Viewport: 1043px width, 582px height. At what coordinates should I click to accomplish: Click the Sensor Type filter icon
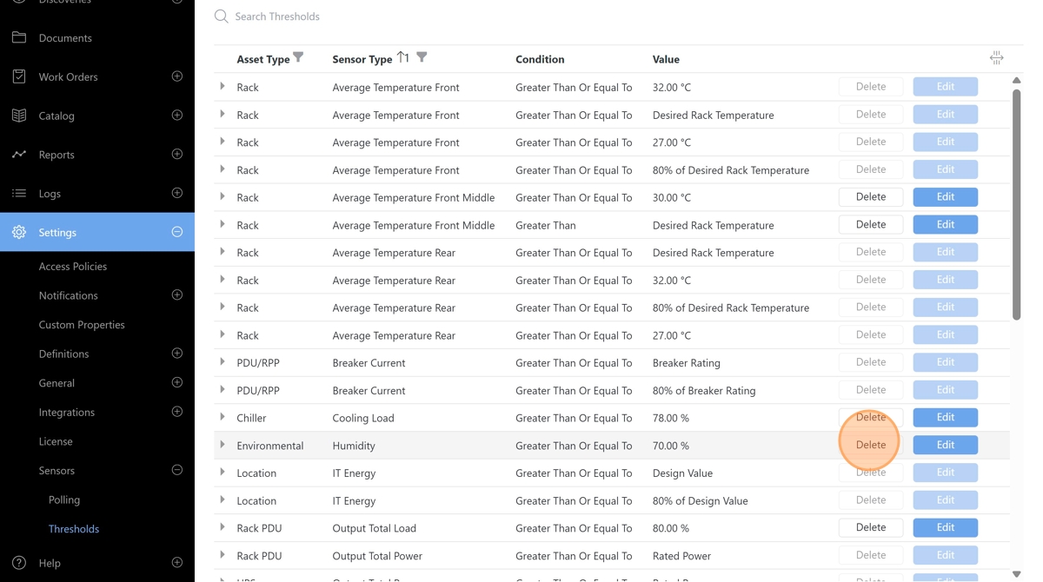point(422,57)
